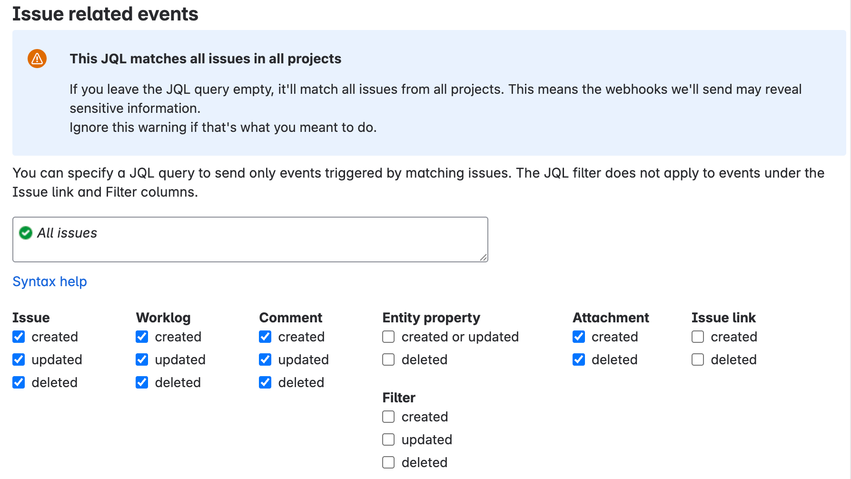Disable Comment deleted
Viewport: 851px width, 479px height.
point(265,382)
